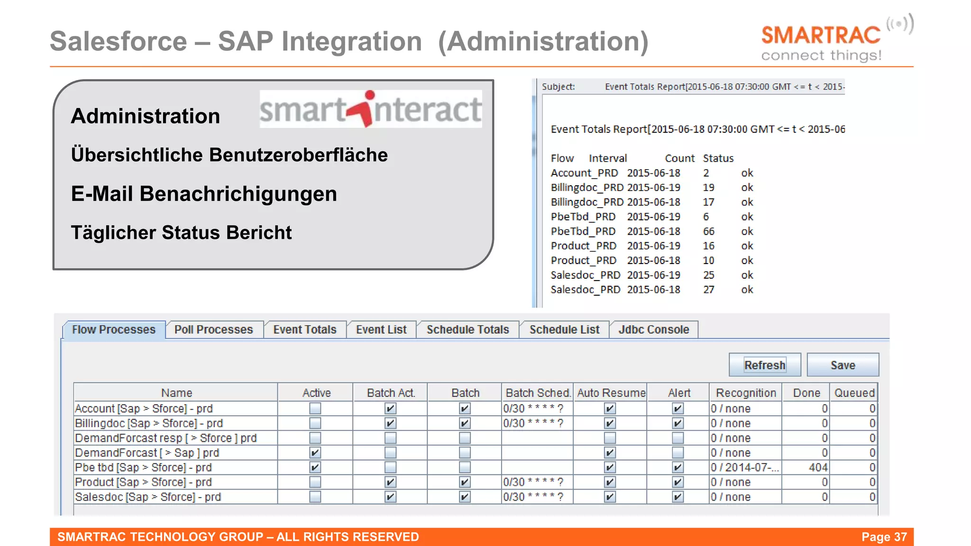Toggle Auto Resume for DemandForcast resp row
971x546 pixels.
(610, 438)
